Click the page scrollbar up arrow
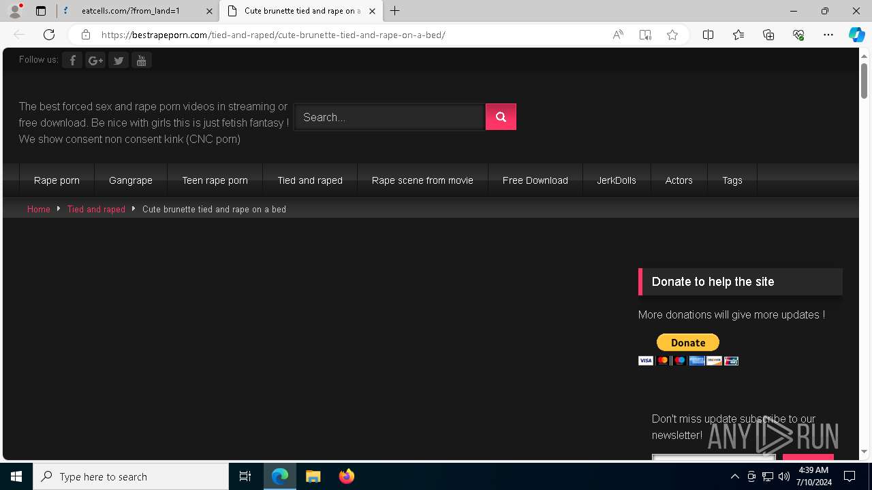This screenshot has width=872, height=490. tap(865, 56)
